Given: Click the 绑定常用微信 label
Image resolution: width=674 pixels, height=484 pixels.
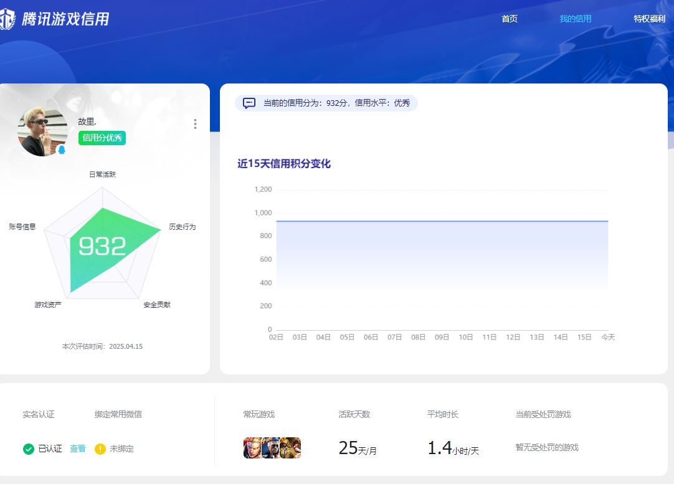Looking at the screenshot, I should (x=118, y=414).
